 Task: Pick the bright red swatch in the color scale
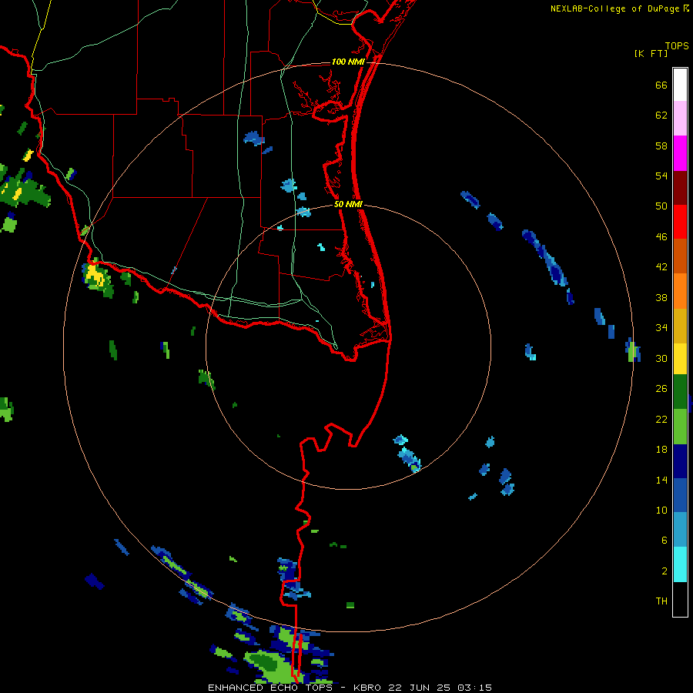[680, 222]
